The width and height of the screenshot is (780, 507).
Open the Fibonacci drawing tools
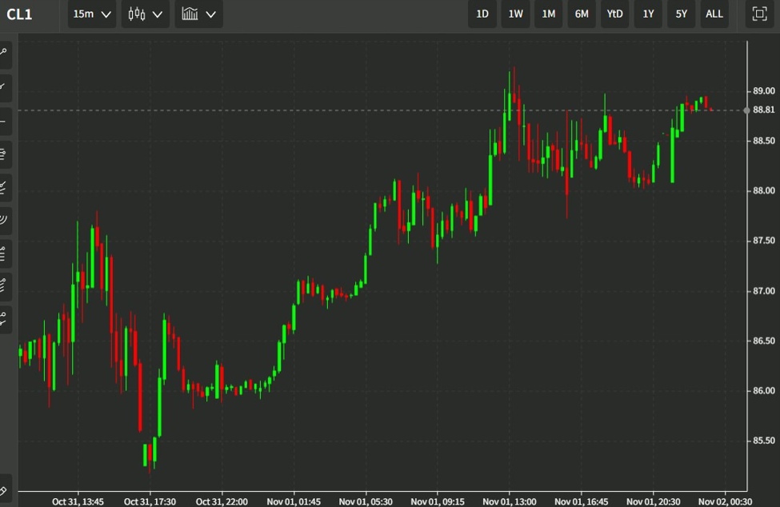[x=6, y=154]
